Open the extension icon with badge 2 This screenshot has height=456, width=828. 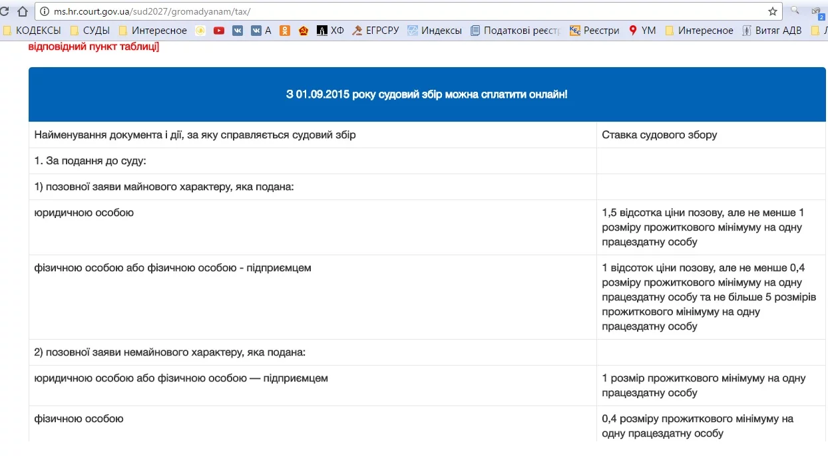[x=818, y=11]
